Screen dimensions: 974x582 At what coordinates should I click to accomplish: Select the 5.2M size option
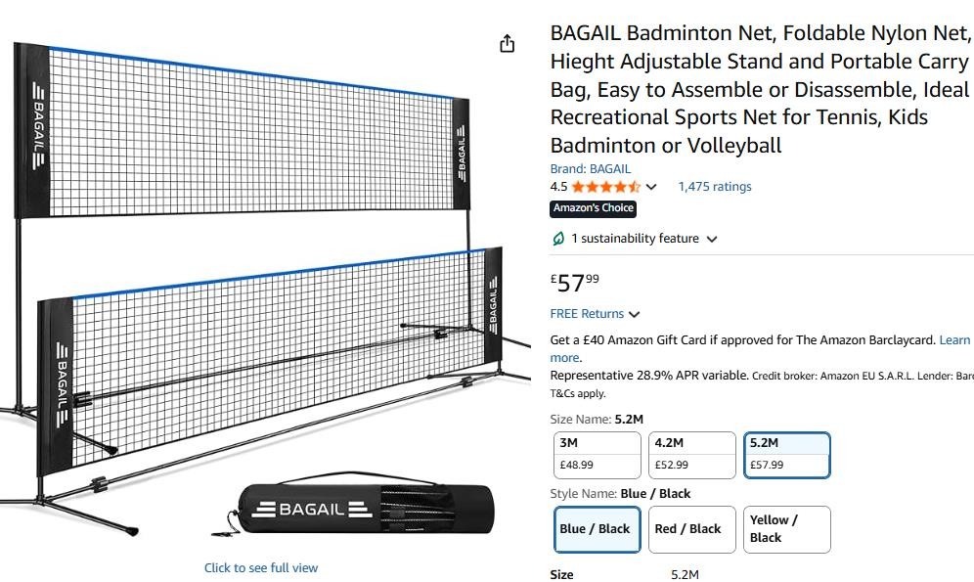787,455
